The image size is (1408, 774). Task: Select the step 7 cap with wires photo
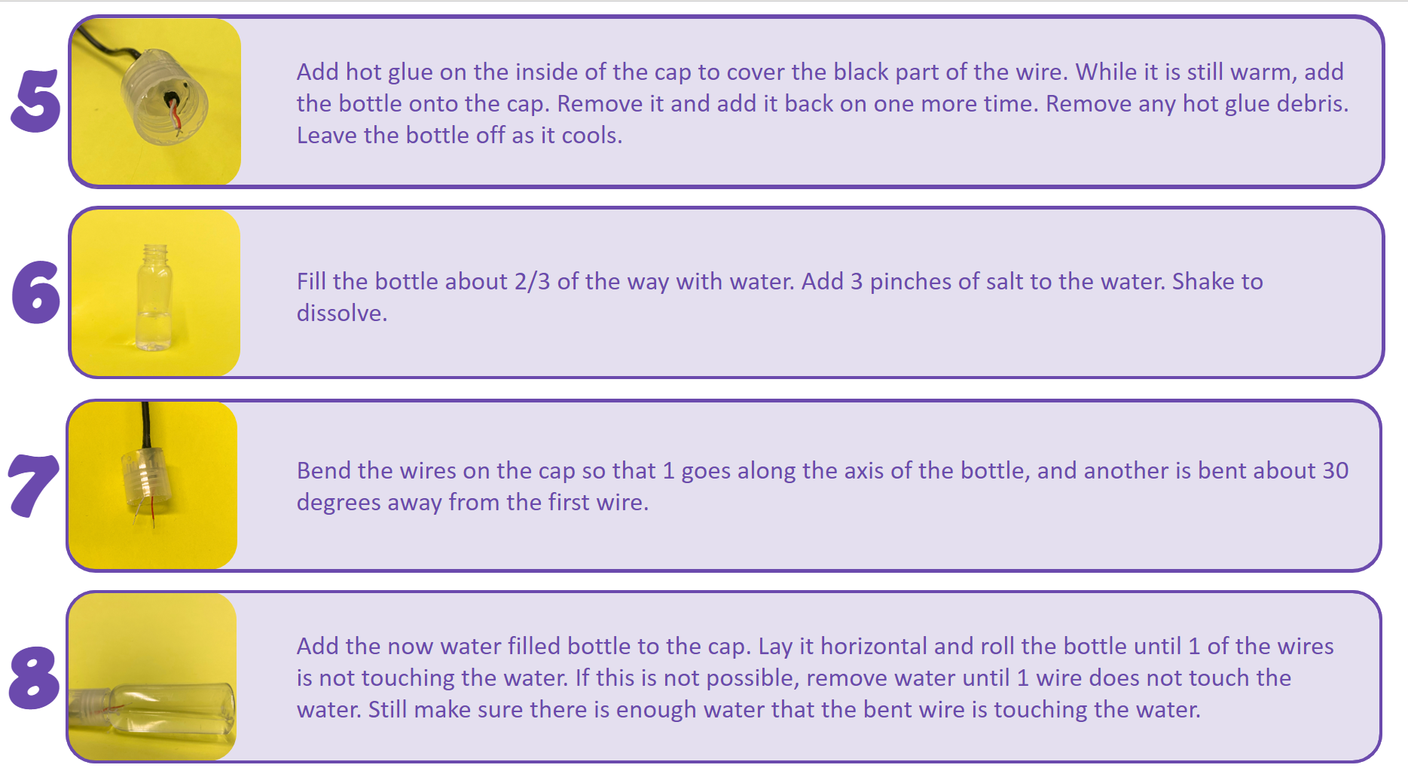pyautogui.click(x=153, y=485)
